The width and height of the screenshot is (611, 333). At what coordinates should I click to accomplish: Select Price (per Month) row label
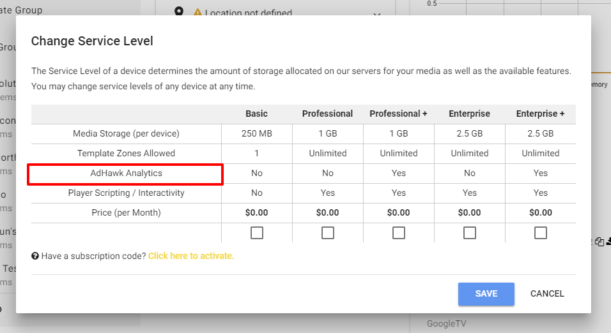[x=127, y=213]
